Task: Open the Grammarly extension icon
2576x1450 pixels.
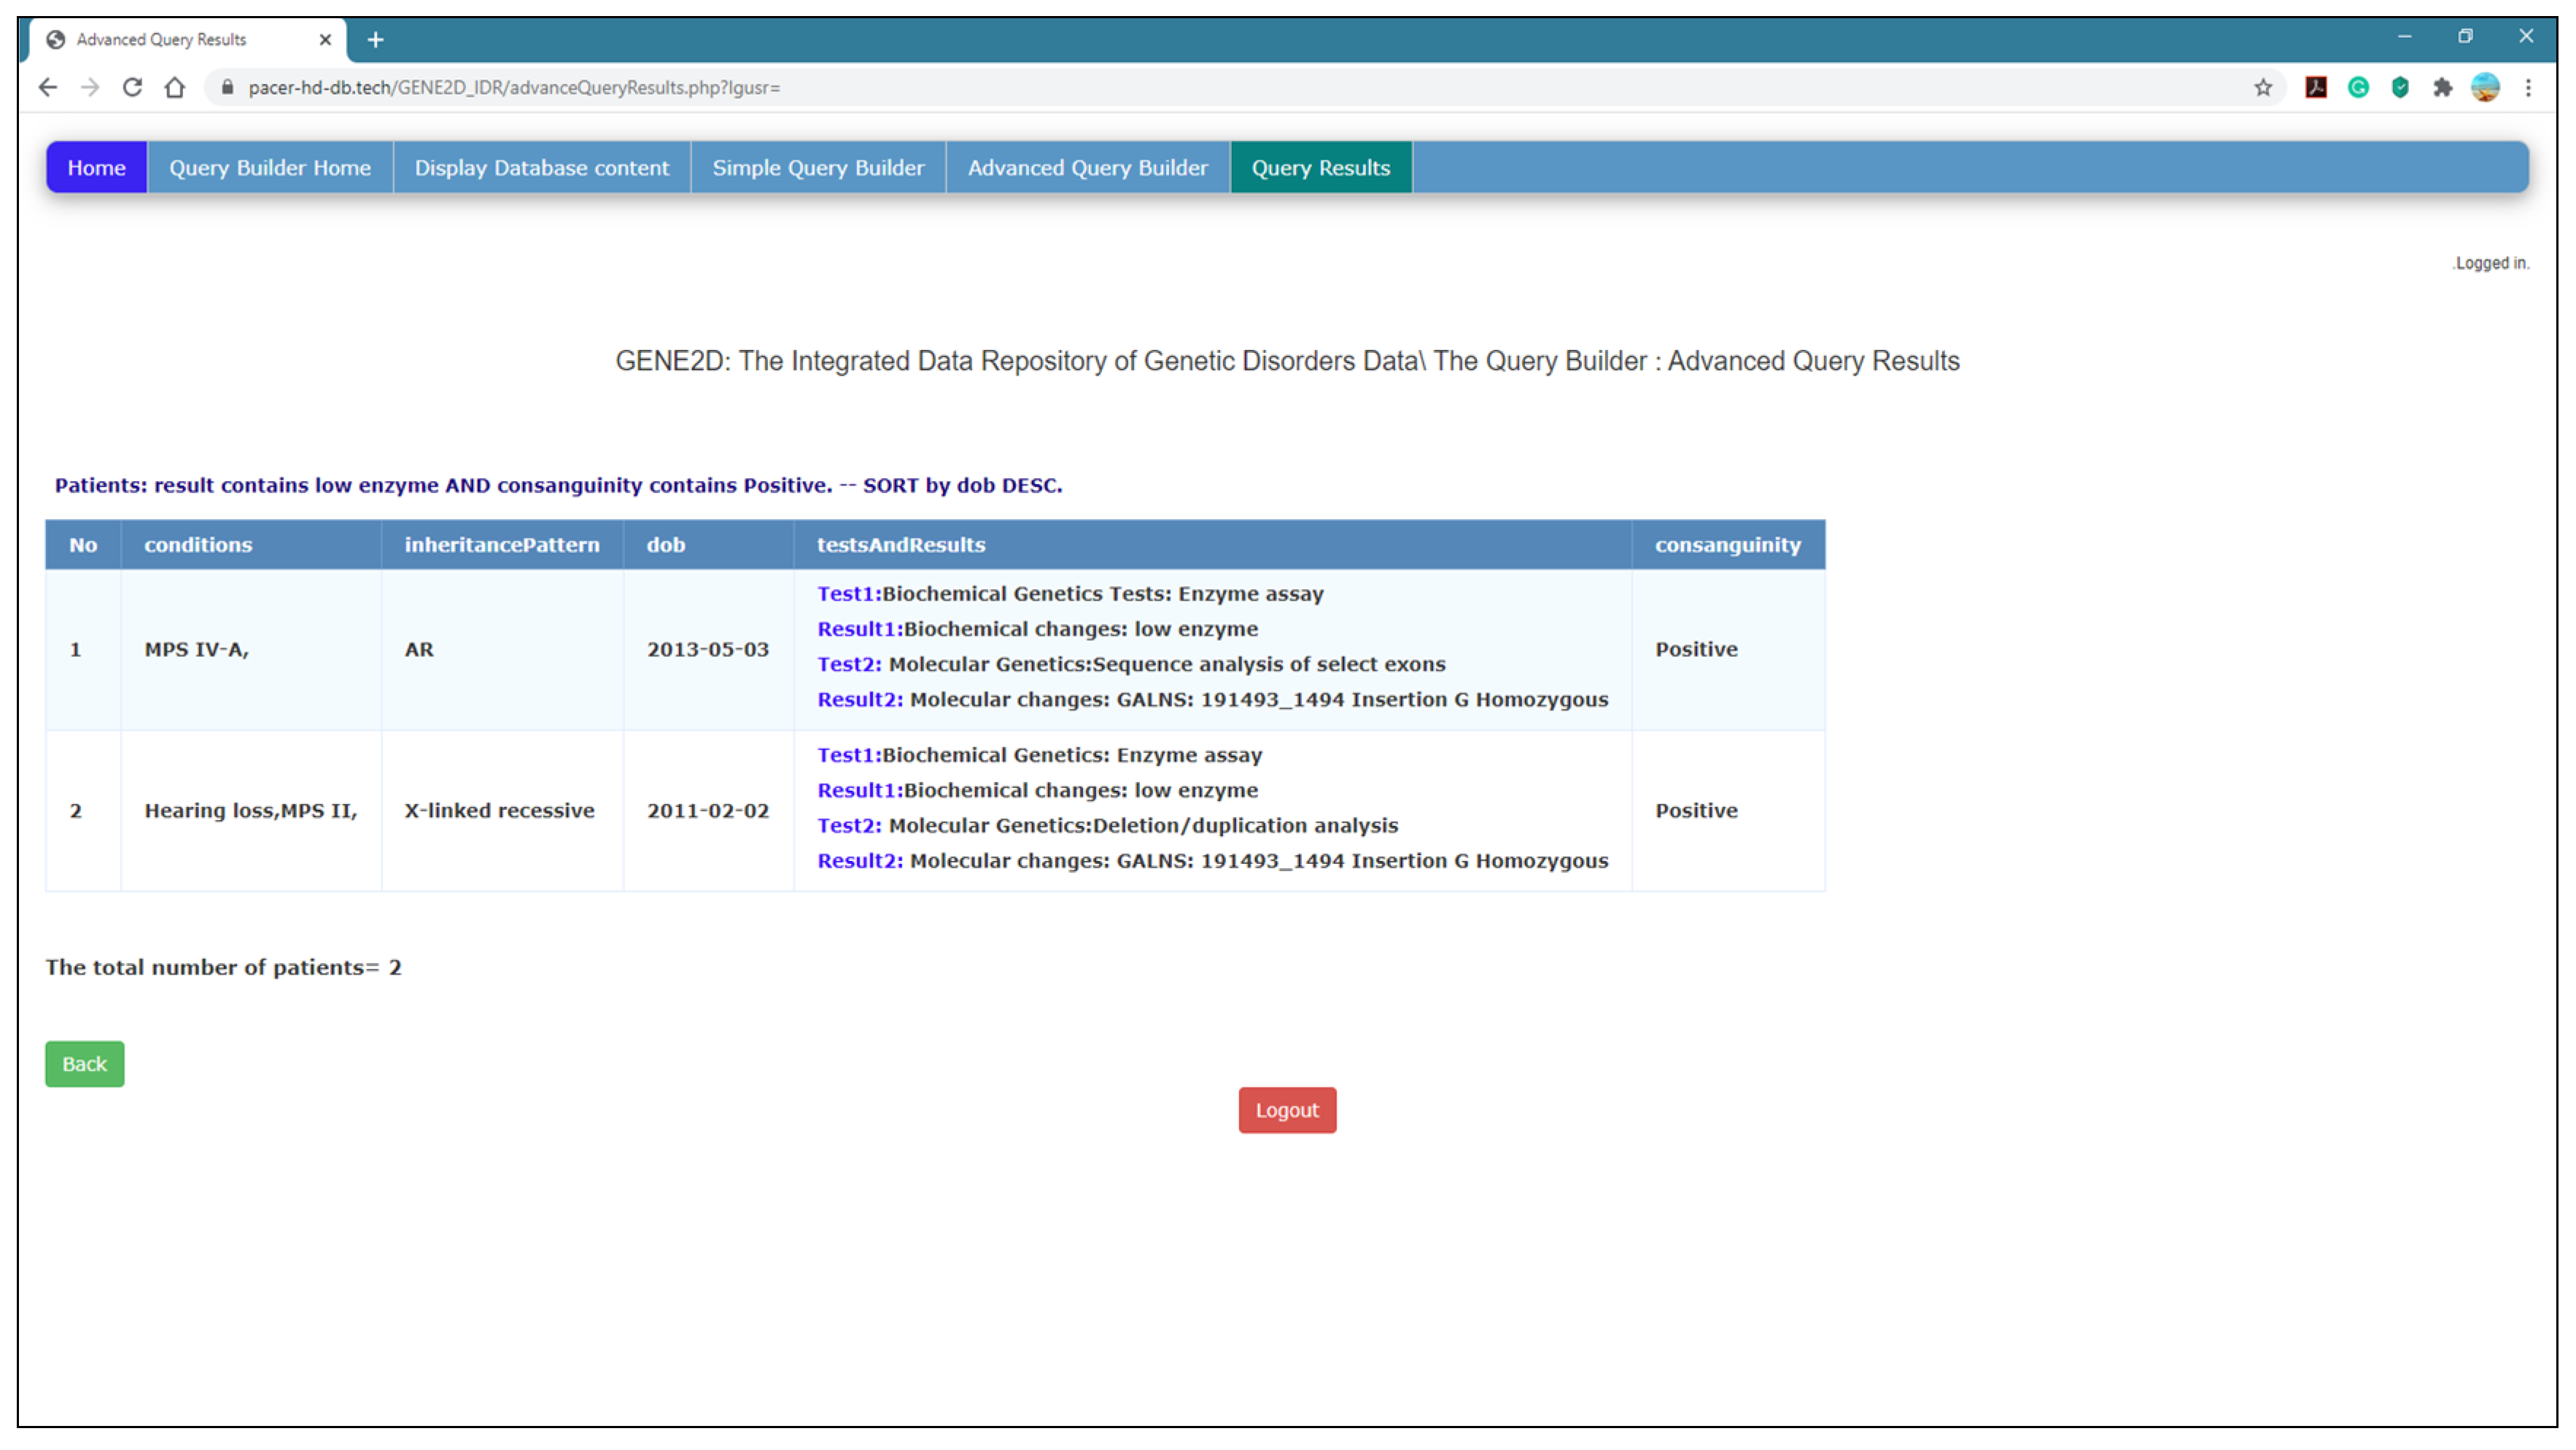Action: pyautogui.click(x=2358, y=88)
